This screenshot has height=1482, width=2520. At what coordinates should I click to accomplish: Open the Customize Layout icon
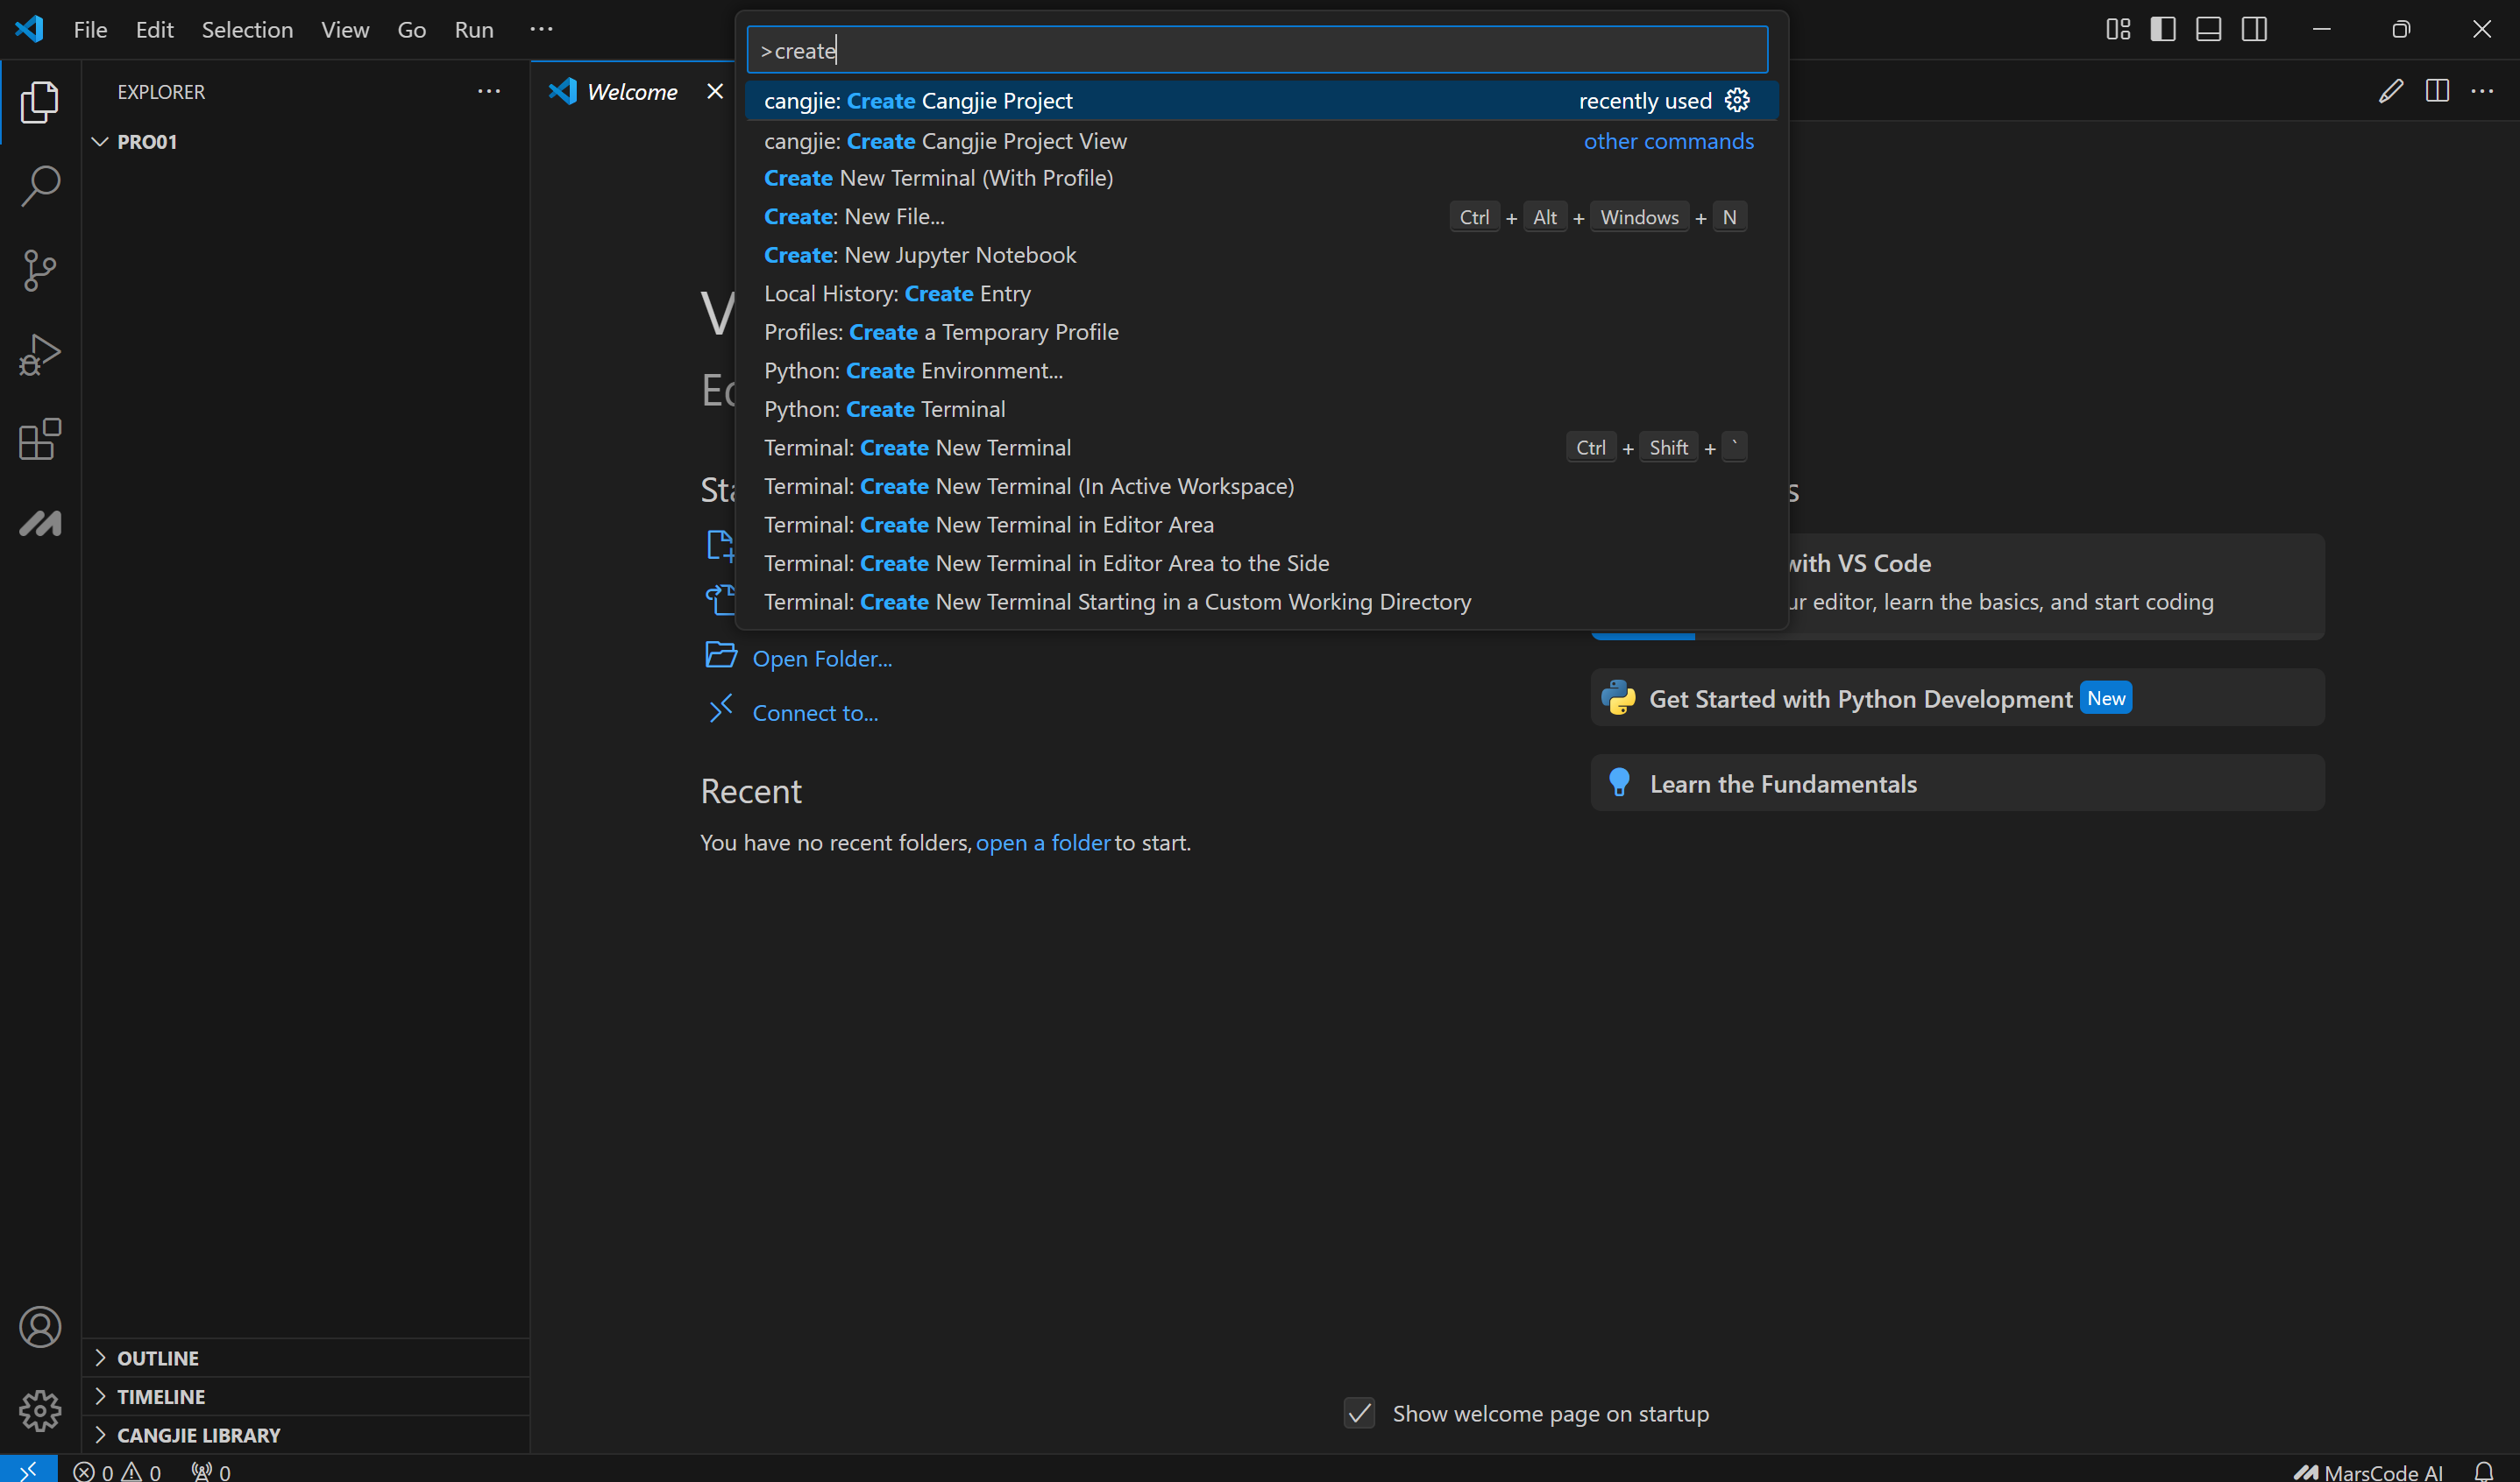2118,29
